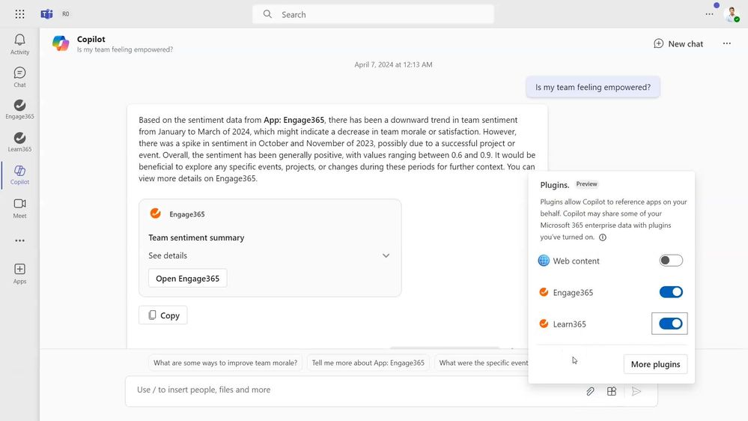Expand See details chevron in sentiment card

(386, 255)
